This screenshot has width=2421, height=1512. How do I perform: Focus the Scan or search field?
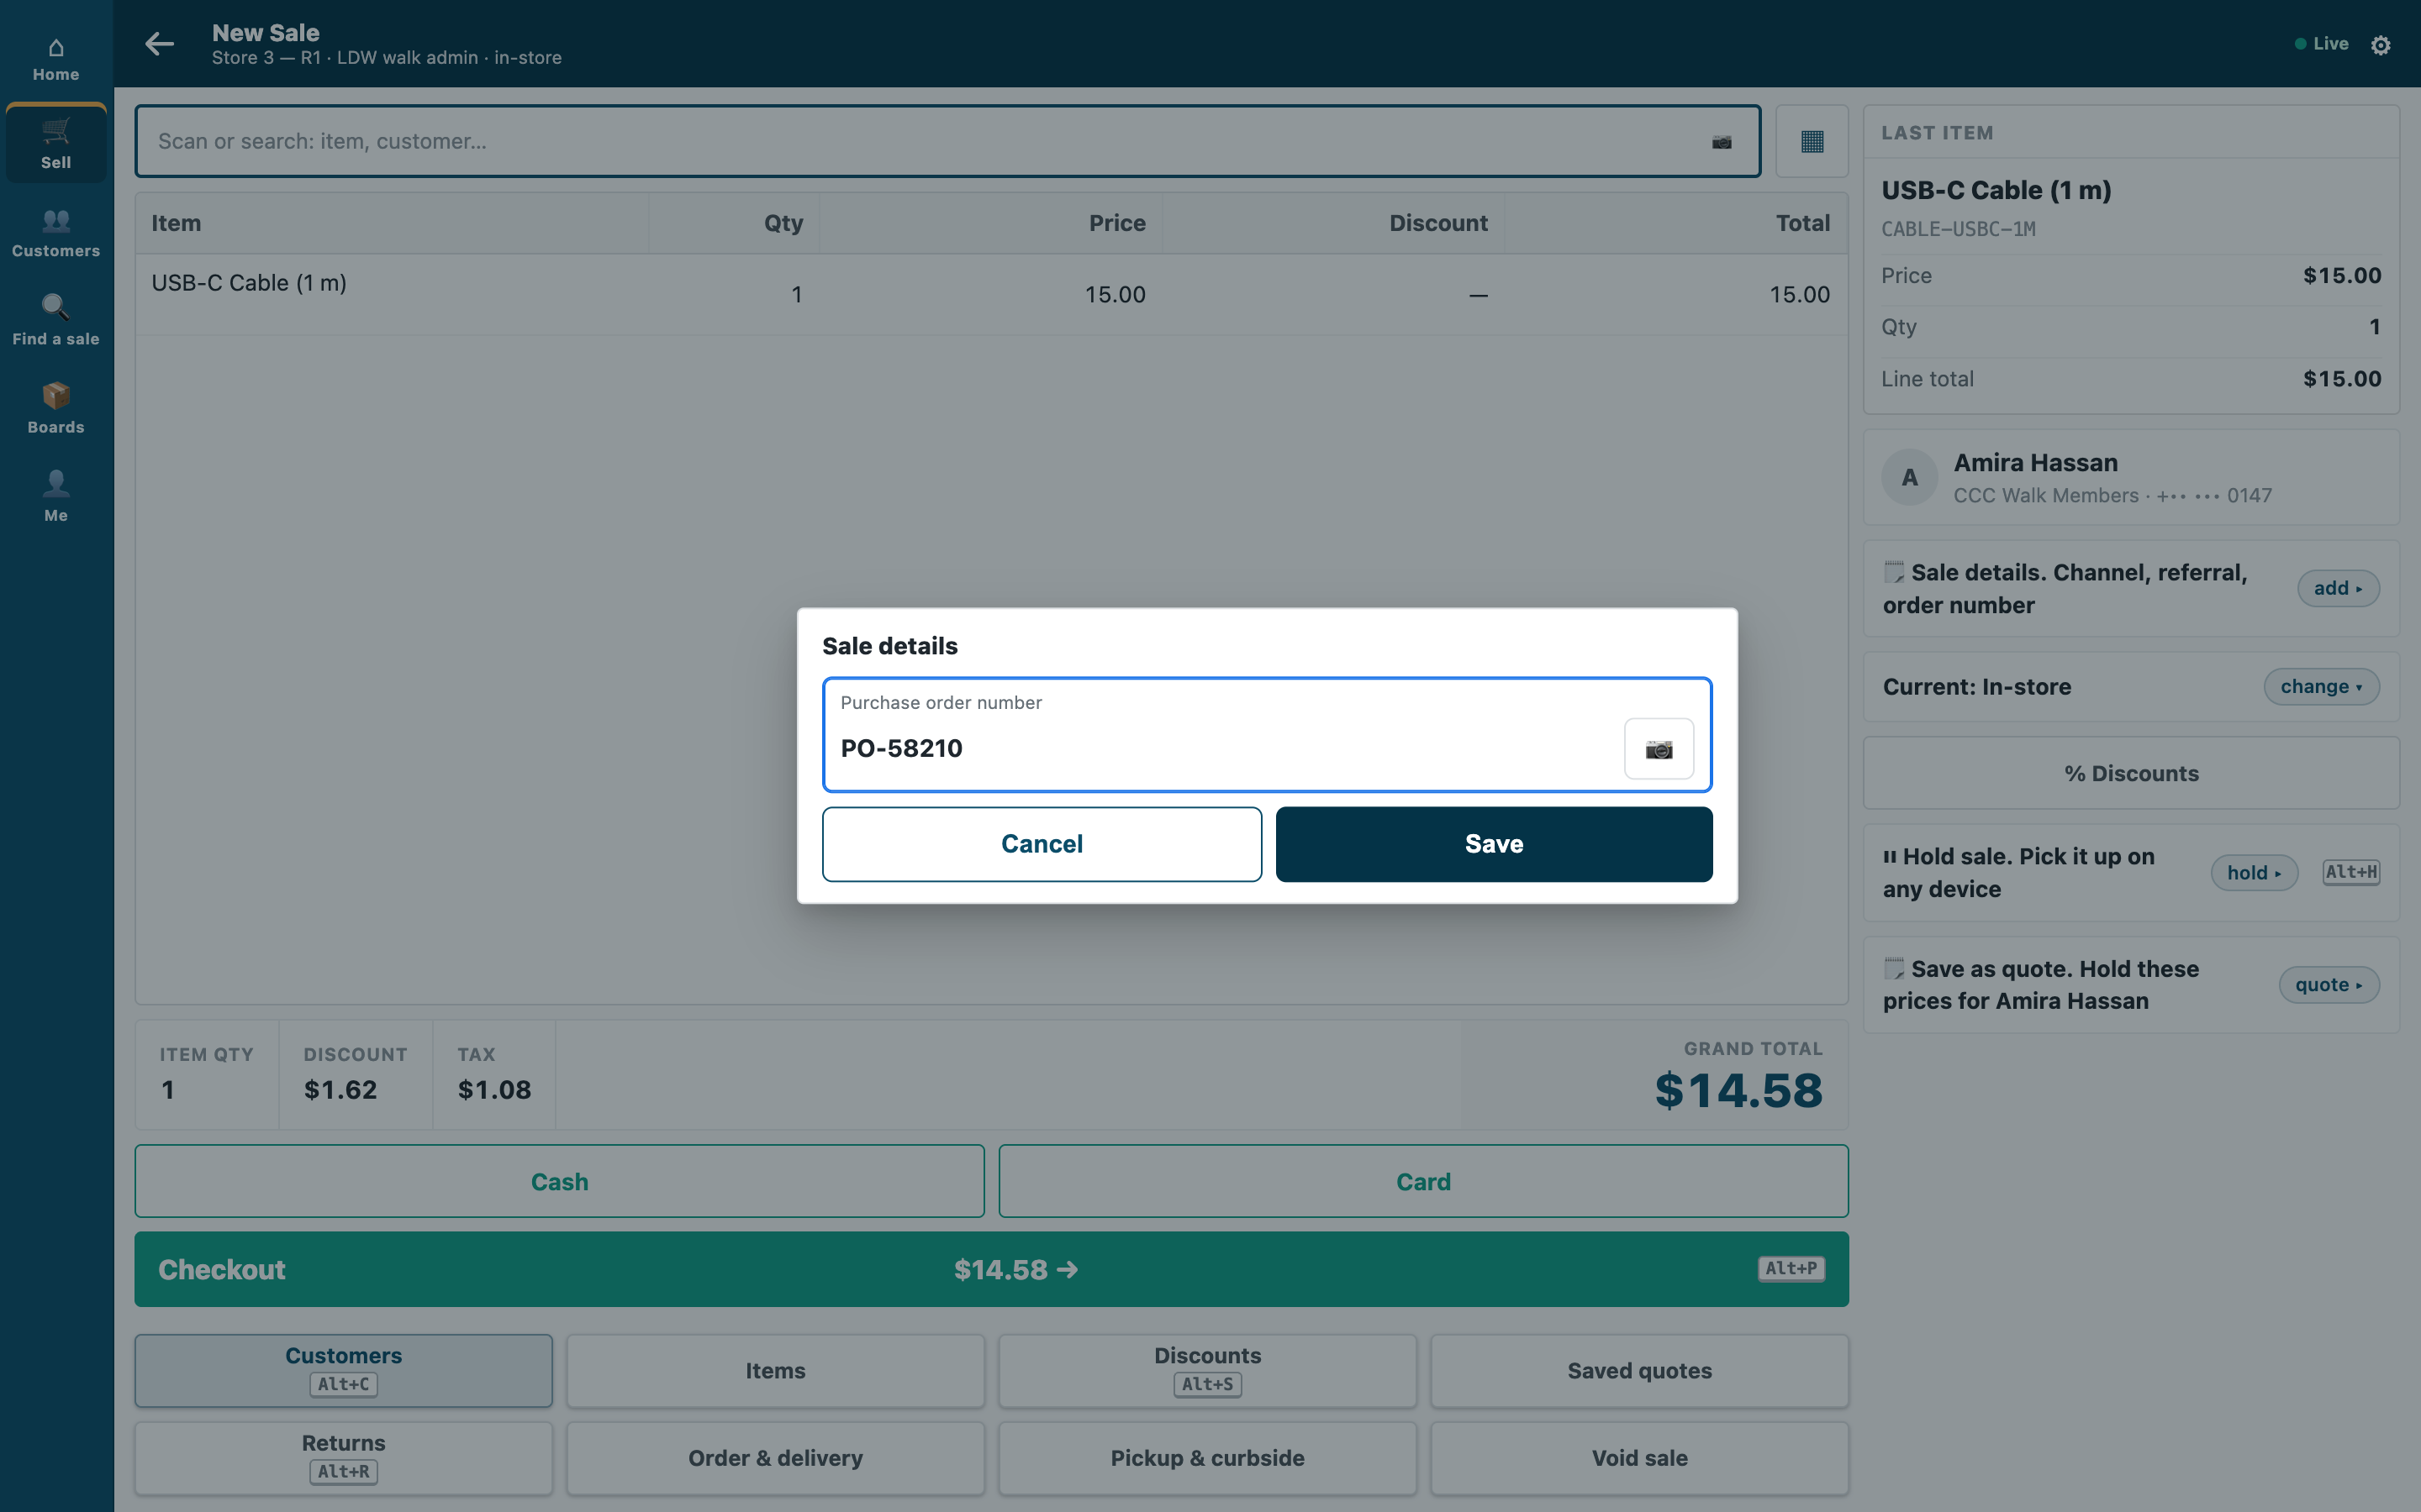pyautogui.click(x=947, y=142)
